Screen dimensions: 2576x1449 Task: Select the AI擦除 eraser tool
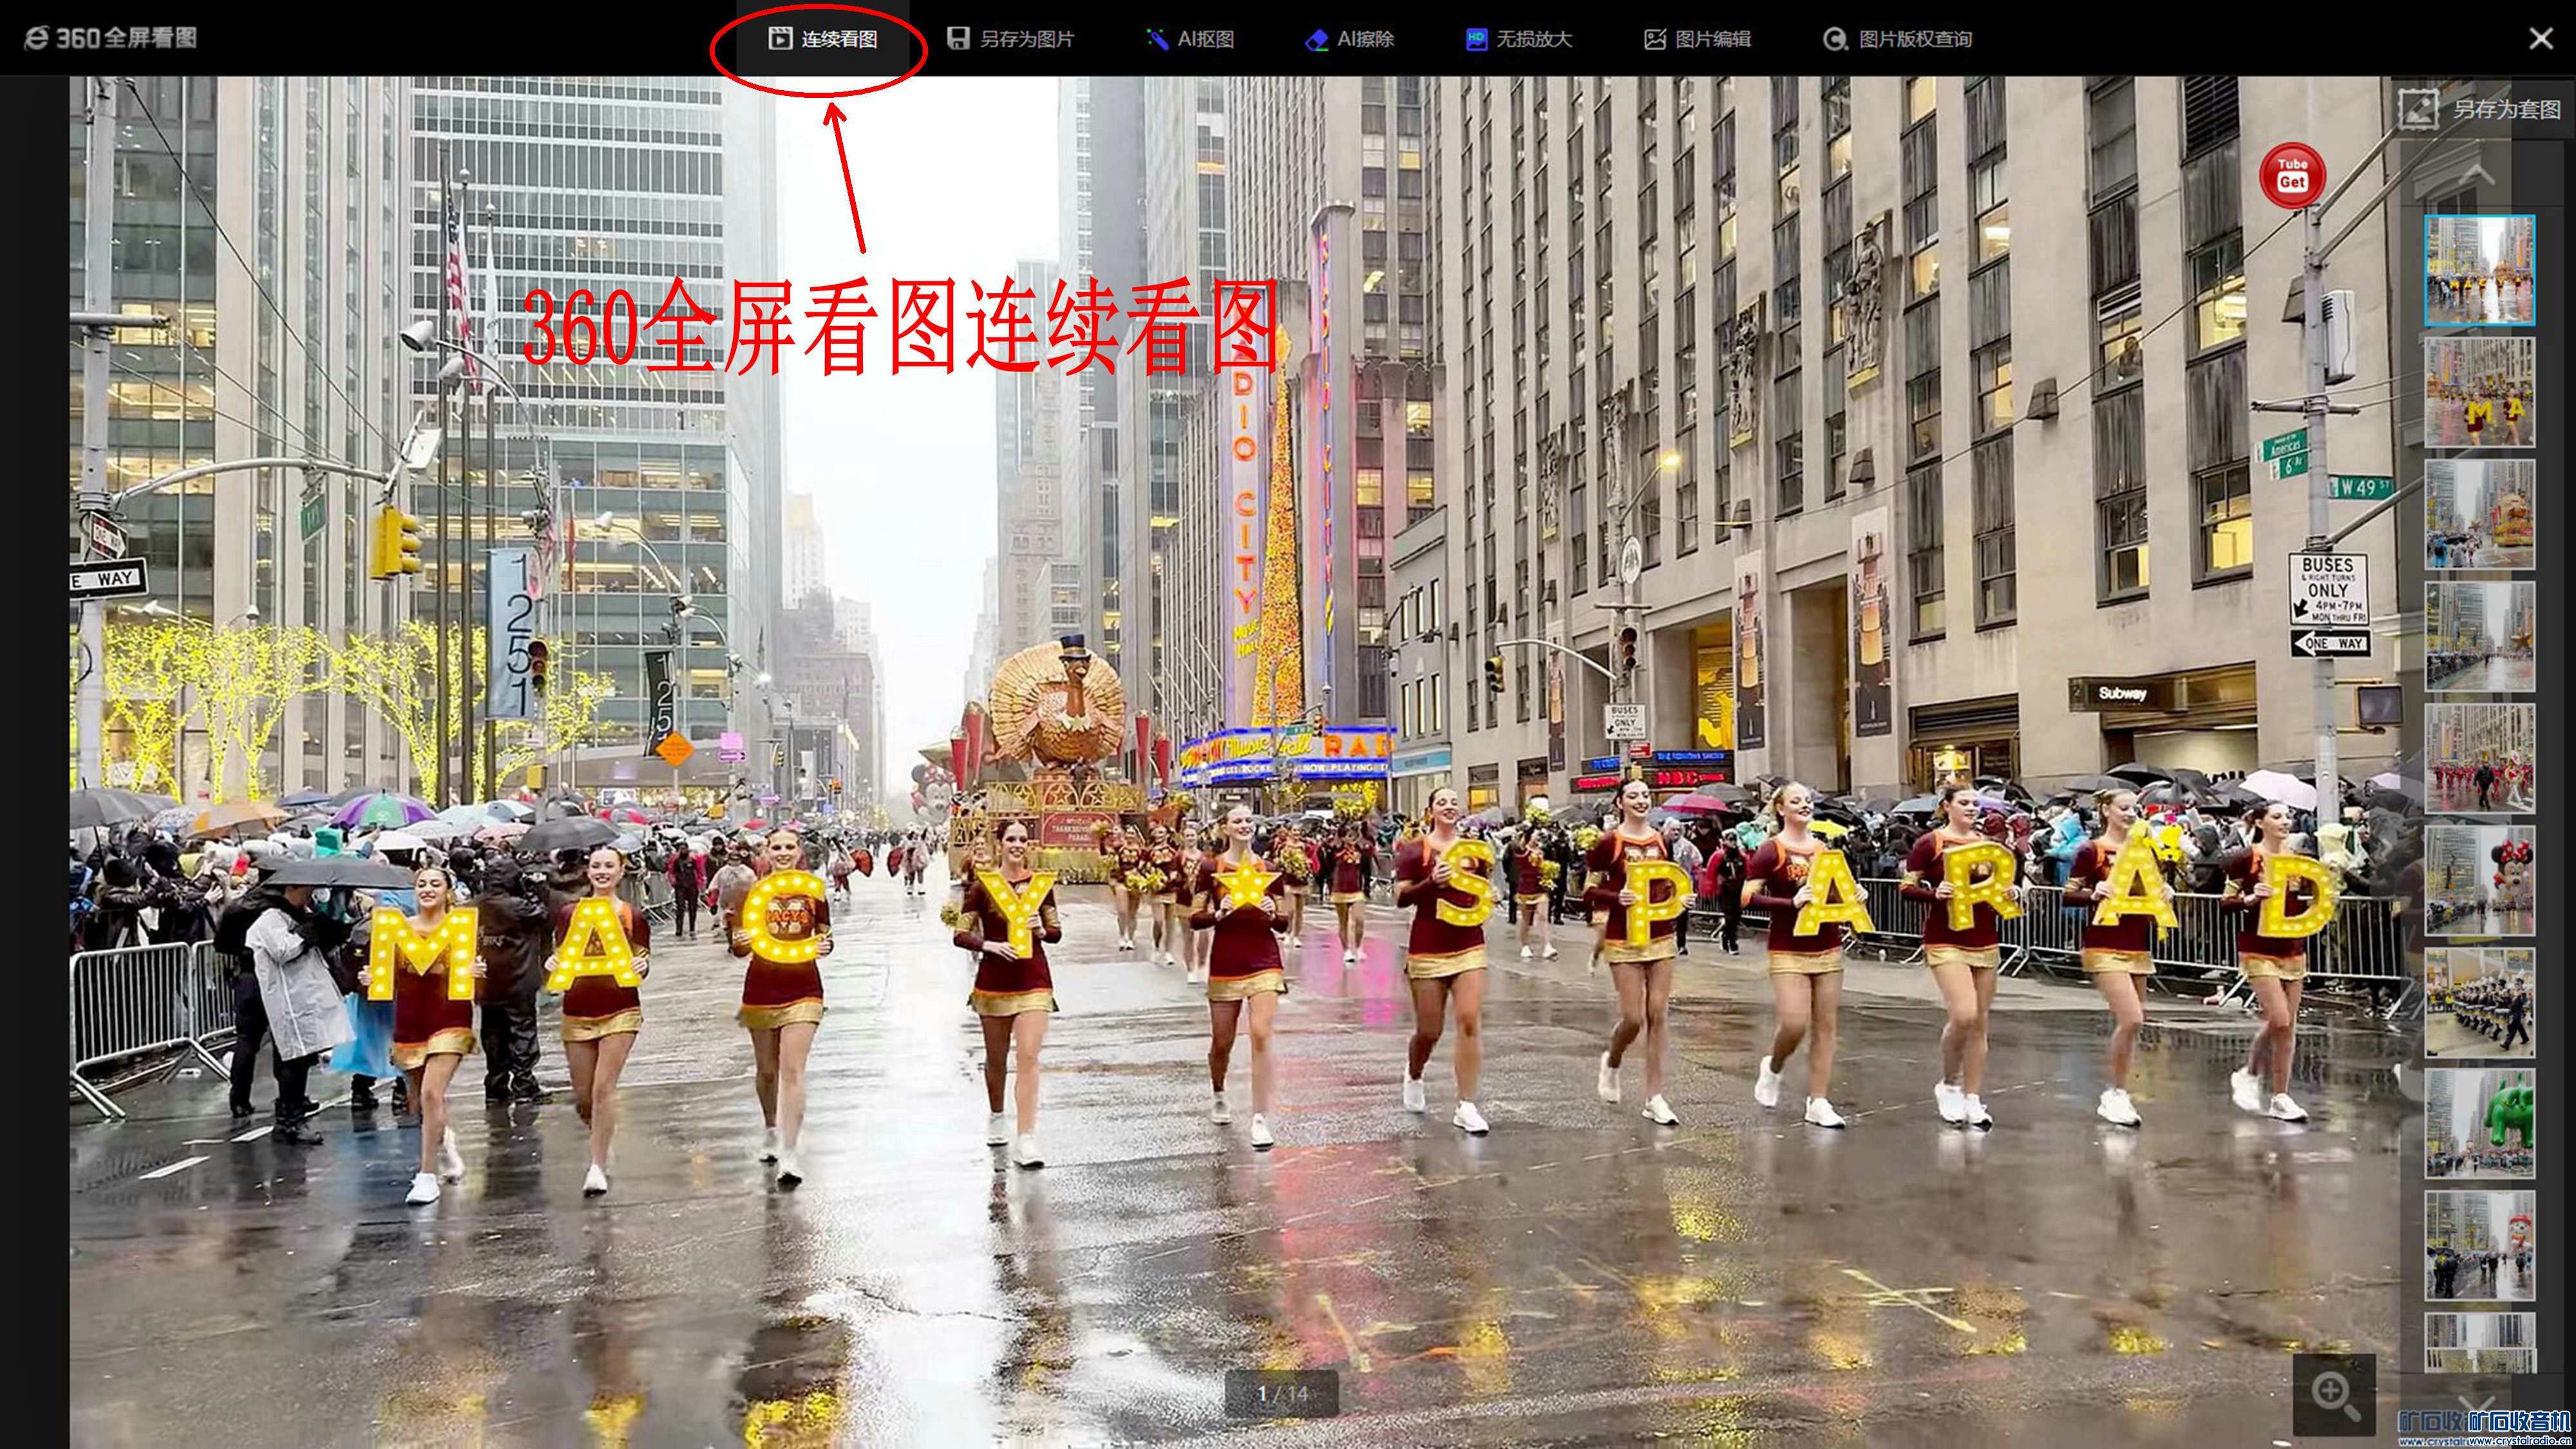1350,39
